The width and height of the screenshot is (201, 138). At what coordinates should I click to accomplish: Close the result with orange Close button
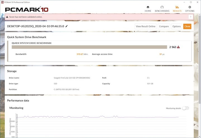(x=187, y=26)
